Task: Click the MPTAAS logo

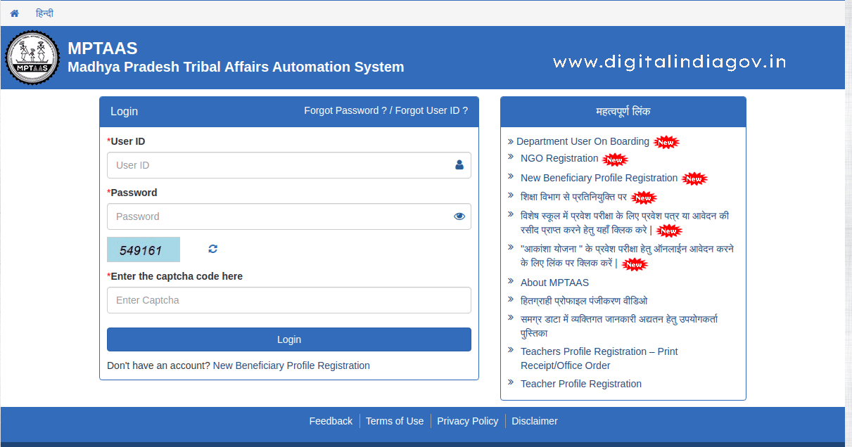Action: [x=32, y=58]
